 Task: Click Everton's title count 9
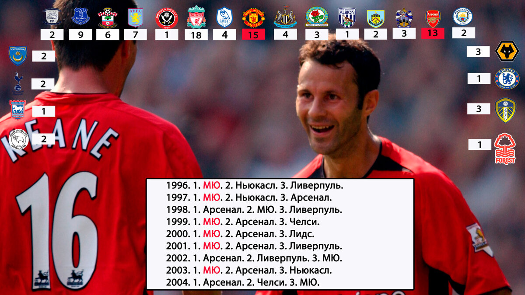point(80,35)
